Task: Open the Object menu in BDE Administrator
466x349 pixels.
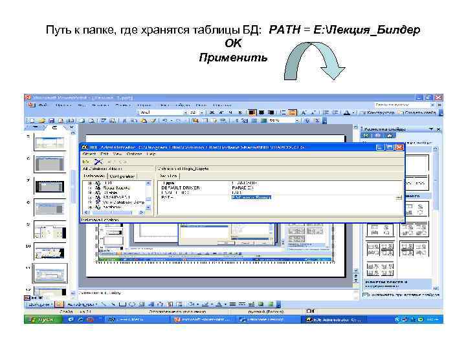Action: click(x=89, y=154)
